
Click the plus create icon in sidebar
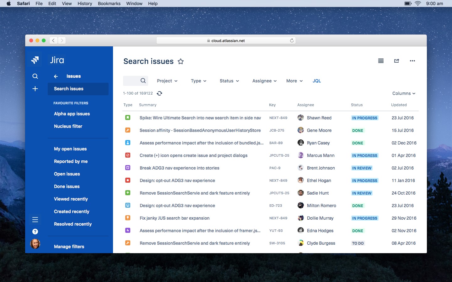pyautogui.click(x=35, y=89)
